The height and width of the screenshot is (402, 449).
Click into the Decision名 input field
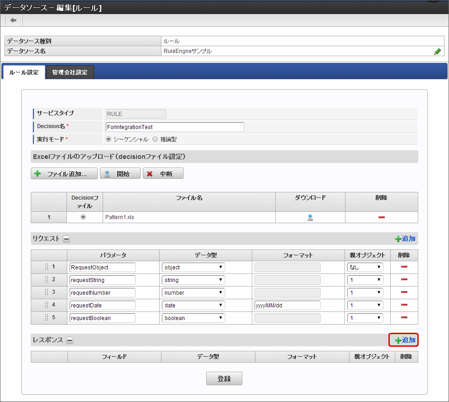(x=175, y=127)
